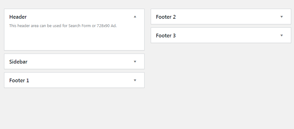Click the Footer 3 title text
The height and width of the screenshot is (129, 294).
[x=166, y=36]
